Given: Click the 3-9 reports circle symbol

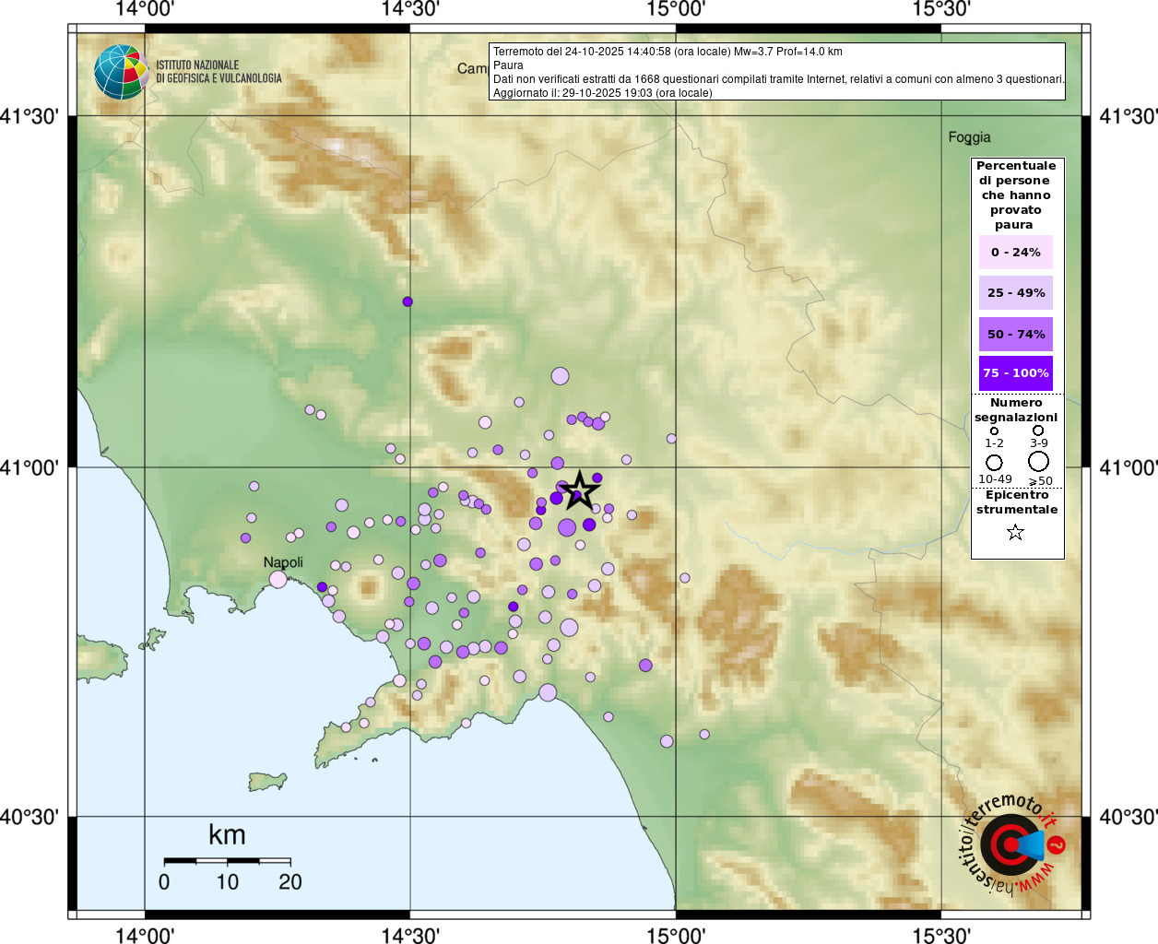Looking at the screenshot, I should click(1038, 431).
